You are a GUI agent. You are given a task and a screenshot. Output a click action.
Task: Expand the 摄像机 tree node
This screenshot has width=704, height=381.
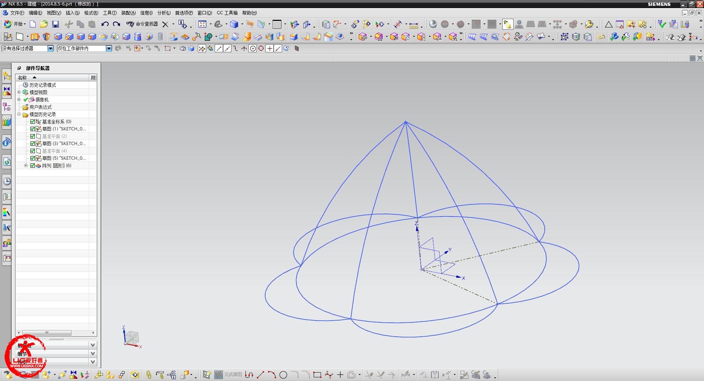(19, 99)
